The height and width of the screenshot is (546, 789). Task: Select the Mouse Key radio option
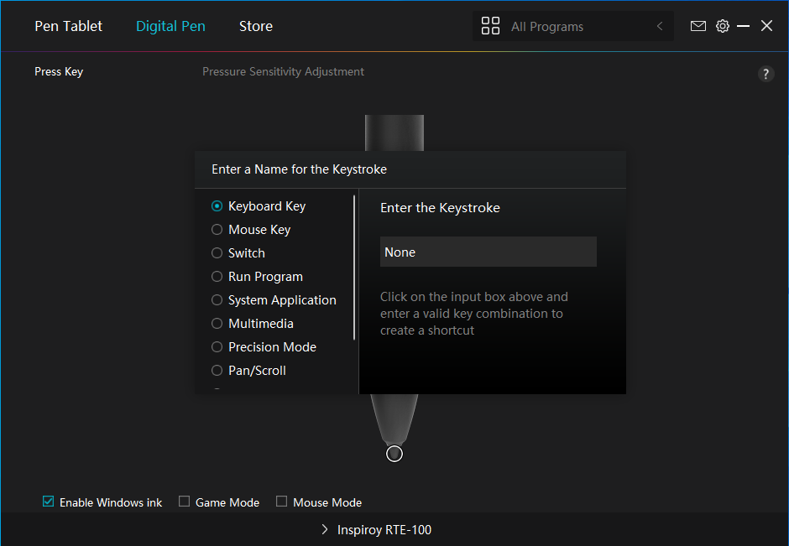click(217, 230)
